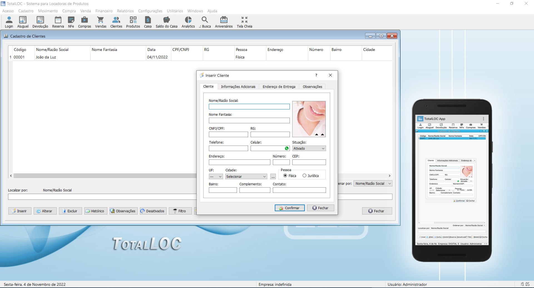Open the Movimento menu

coord(48,11)
